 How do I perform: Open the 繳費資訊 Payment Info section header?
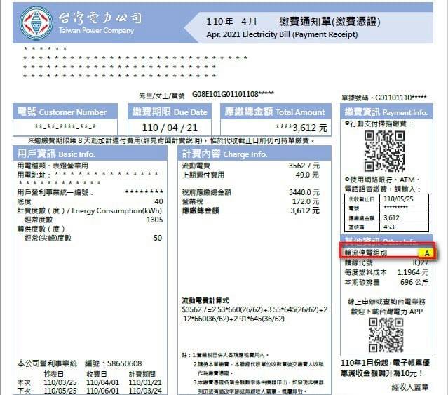386,112
